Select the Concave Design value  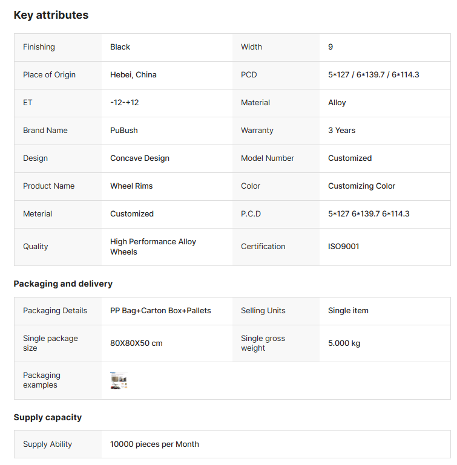click(139, 158)
